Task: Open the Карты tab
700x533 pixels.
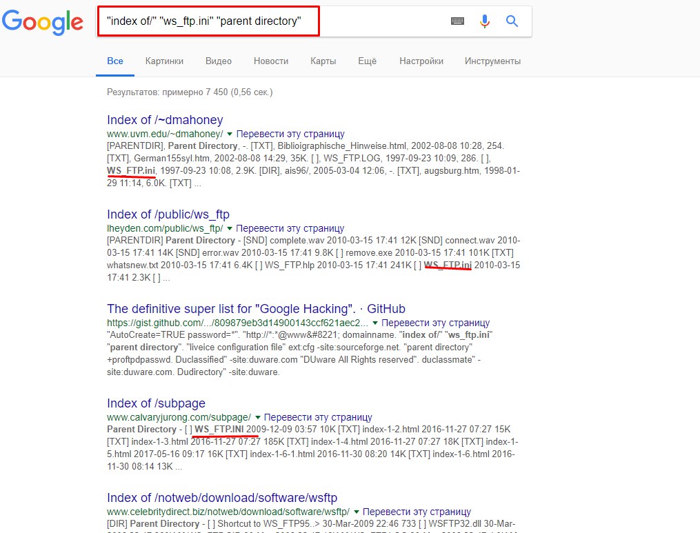Action: (x=323, y=61)
